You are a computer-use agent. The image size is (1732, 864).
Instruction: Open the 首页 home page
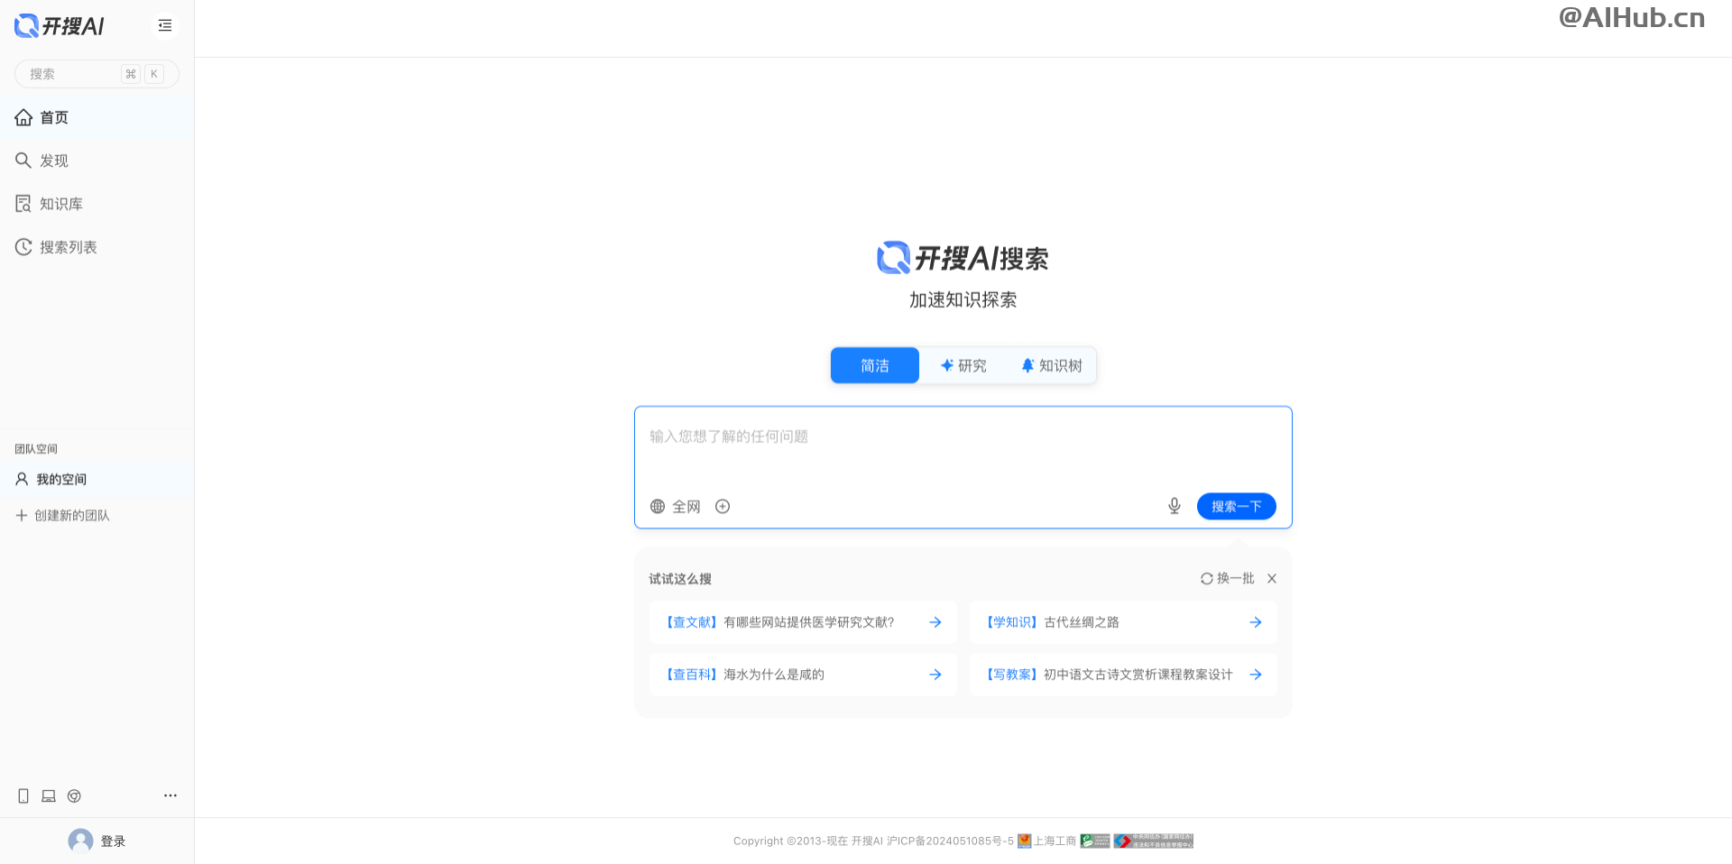point(97,117)
